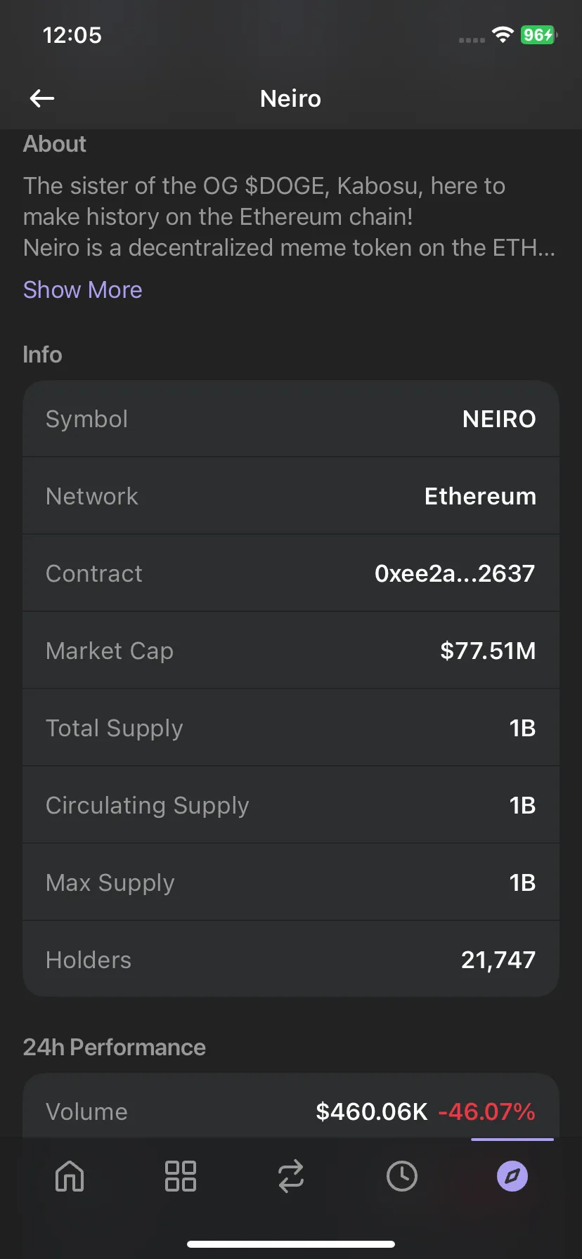Tap the Holders 21,747 row
The height and width of the screenshot is (1259, 582).
click(x=291, y=960)
